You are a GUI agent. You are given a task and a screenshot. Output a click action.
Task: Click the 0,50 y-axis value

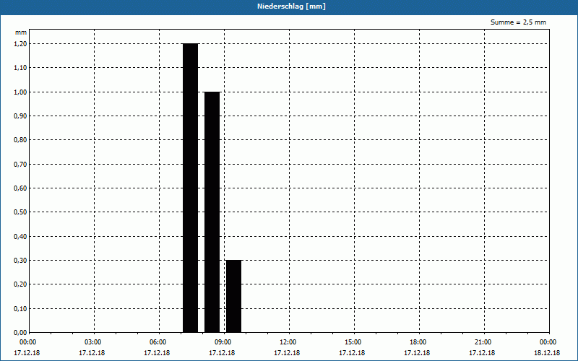pos(20,212)
